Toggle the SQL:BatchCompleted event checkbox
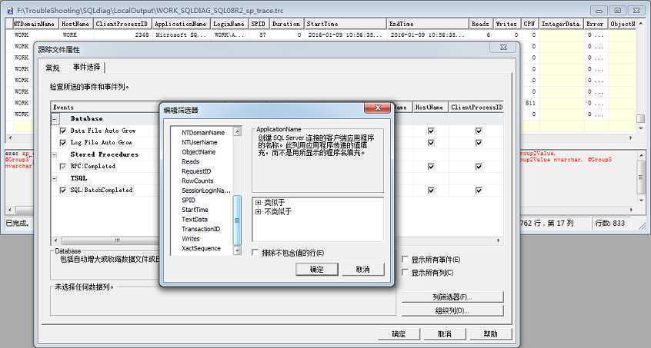The width and height of the screenshot is (651, 348). (63, 191)
